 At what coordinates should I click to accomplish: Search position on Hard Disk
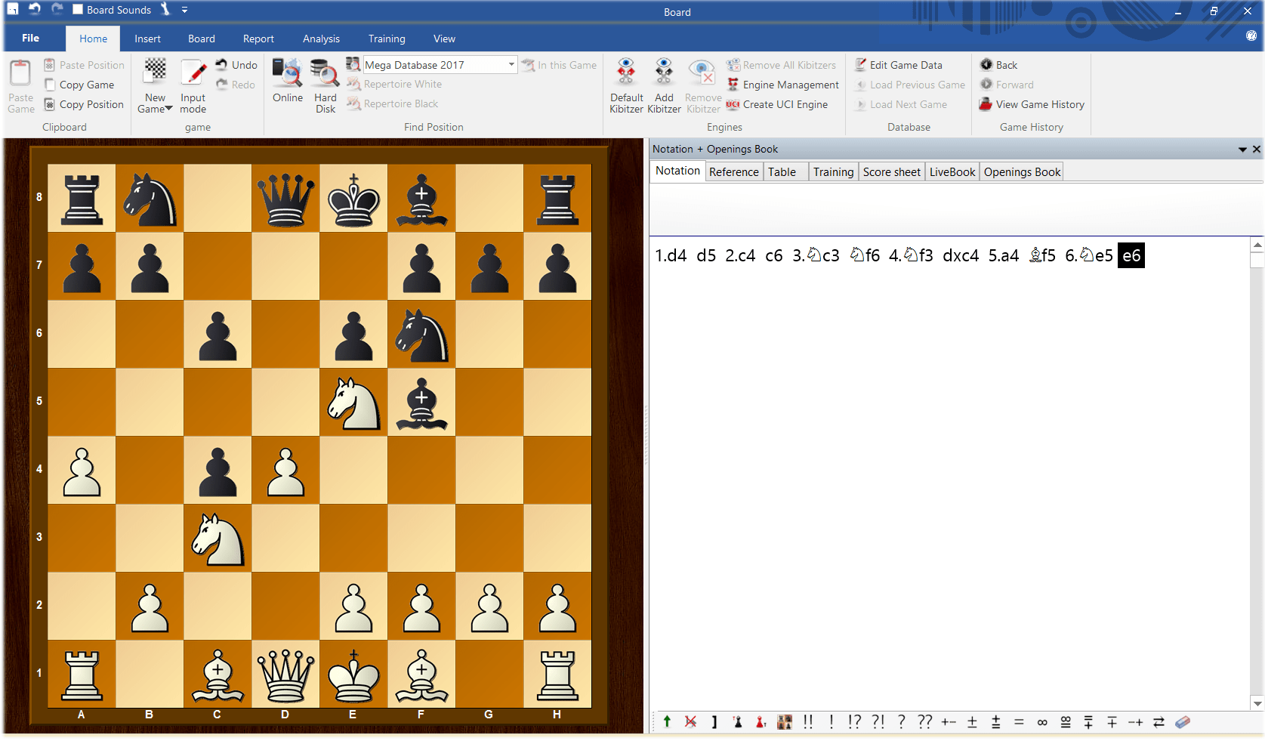[x=324, y=85]
